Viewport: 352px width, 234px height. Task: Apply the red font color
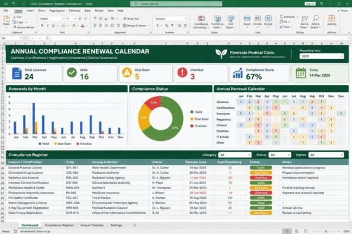coord(83,26)
